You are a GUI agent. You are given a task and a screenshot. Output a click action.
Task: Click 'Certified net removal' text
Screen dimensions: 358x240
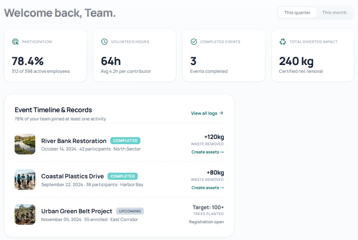coord(301,71)
